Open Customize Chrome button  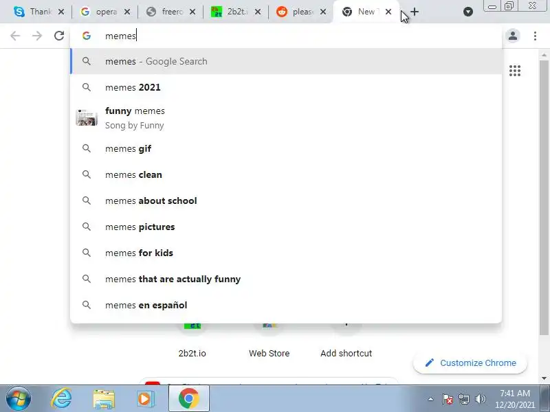click(470, 363)
